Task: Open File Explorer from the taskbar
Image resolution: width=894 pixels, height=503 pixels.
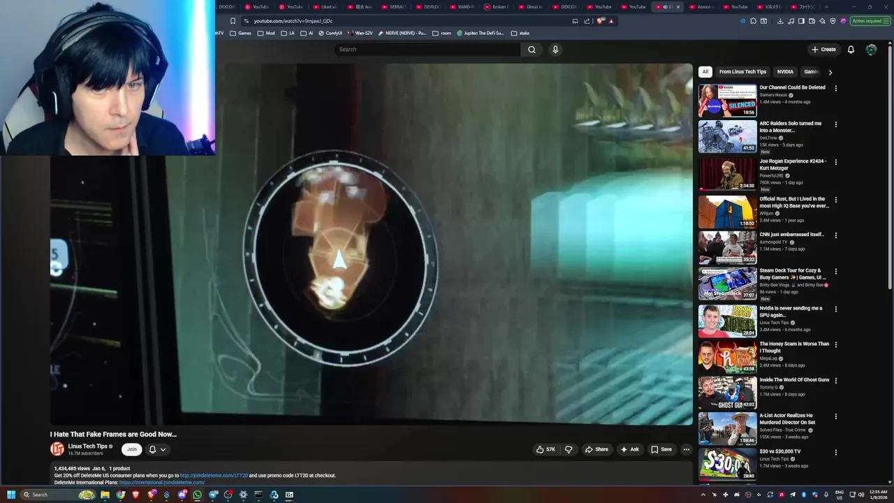Action: (x=105, y=495)
